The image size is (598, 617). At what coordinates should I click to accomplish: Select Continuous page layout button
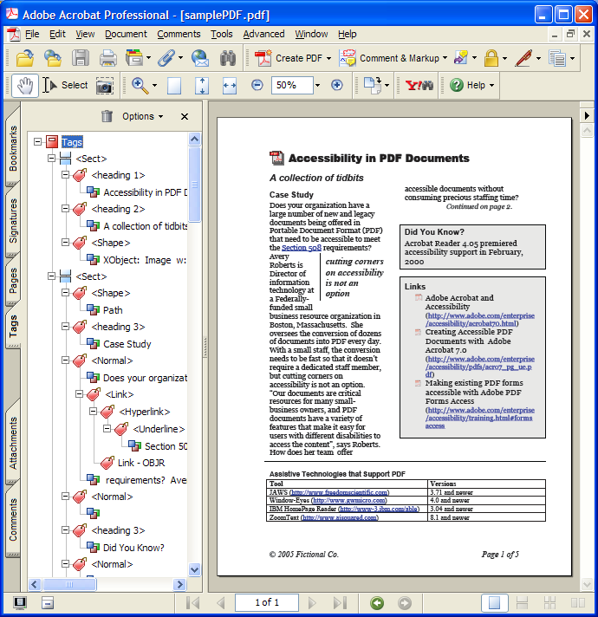pos(522,602)
